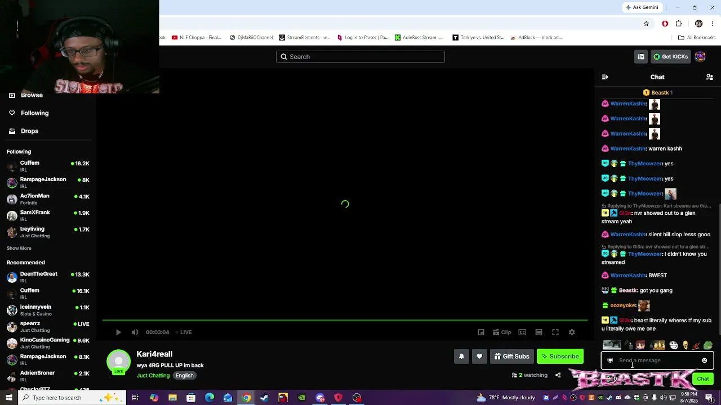Open the Chrome Extensions puzzle icon

coord(679,24)
